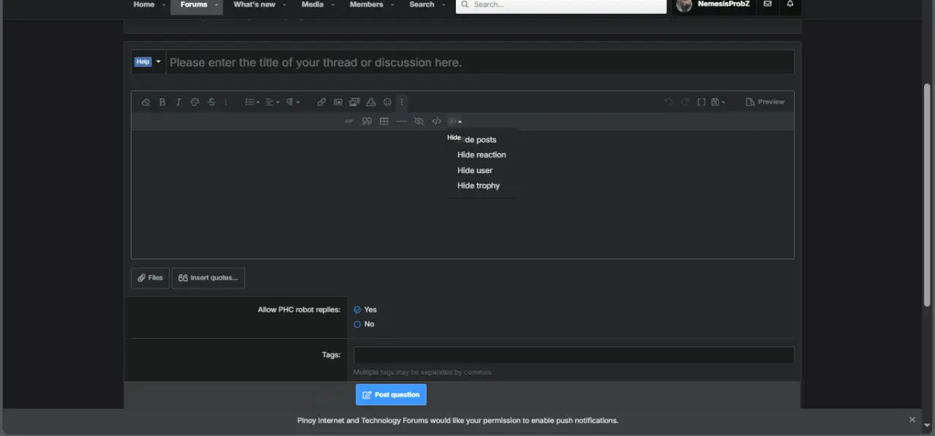
Task: Click the Post question button
Action: coord(391,395)
